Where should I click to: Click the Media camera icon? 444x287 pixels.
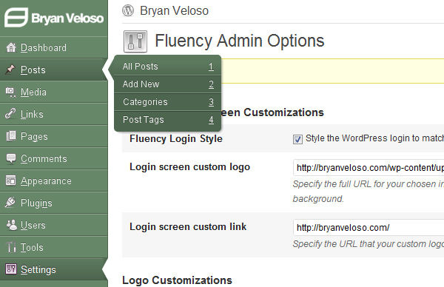click(x=11, y=92)
